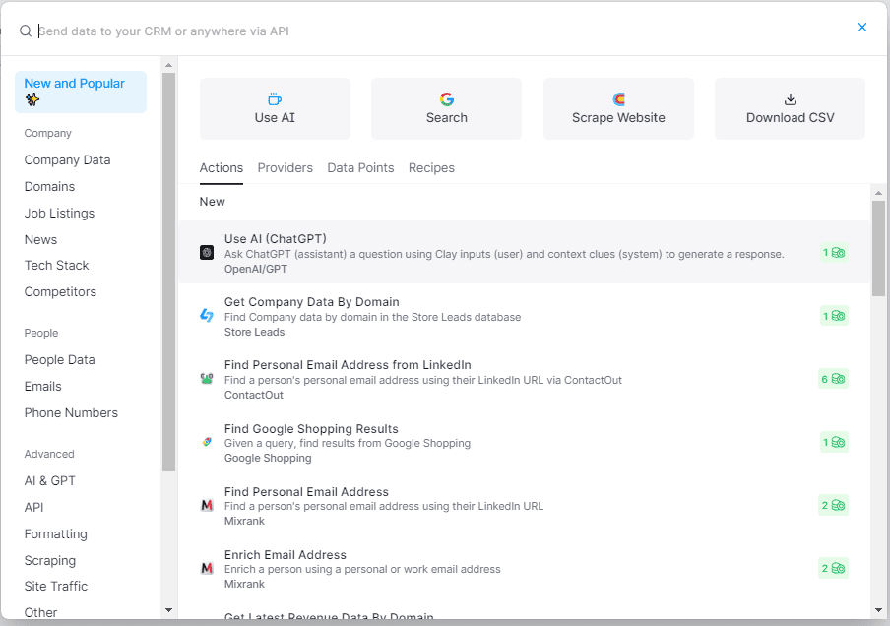Select Enrich Email Address title
This screenshot has height=626, width=890.
(285, 555)
